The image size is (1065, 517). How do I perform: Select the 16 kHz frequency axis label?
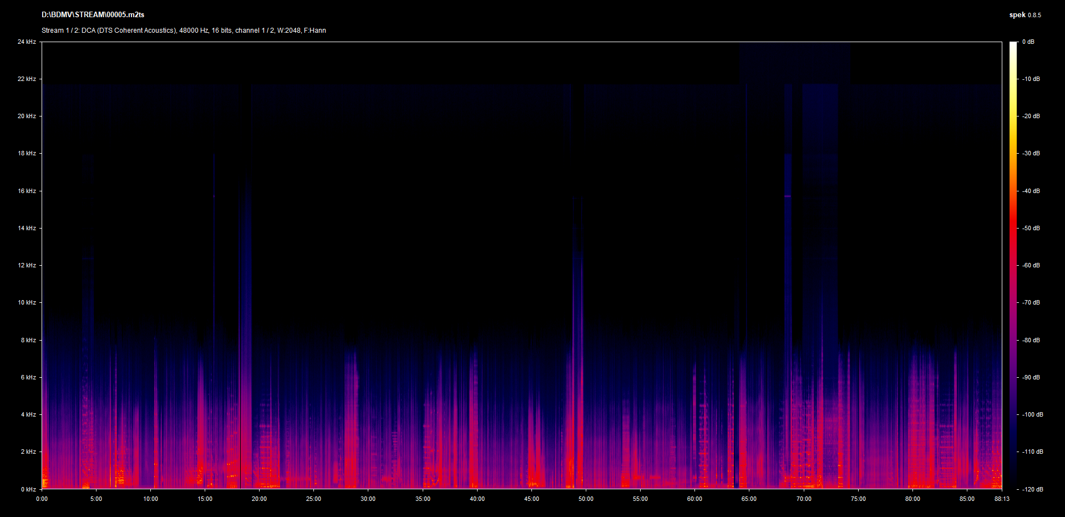tap(27, 191)
